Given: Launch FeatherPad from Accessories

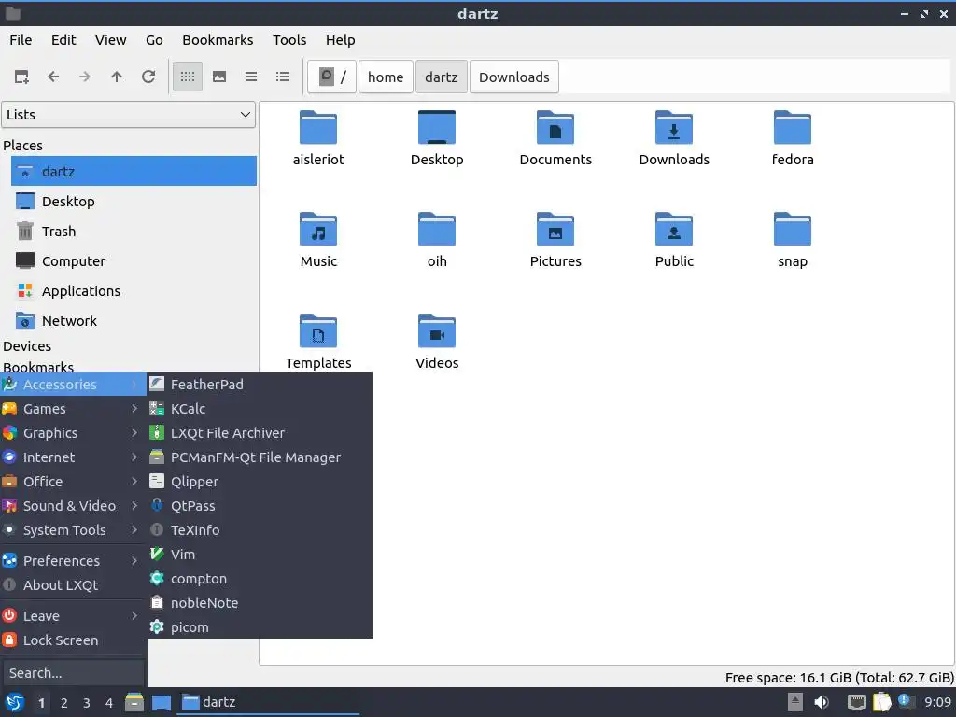Looking at the screenshot, I should tap(260, 384).
